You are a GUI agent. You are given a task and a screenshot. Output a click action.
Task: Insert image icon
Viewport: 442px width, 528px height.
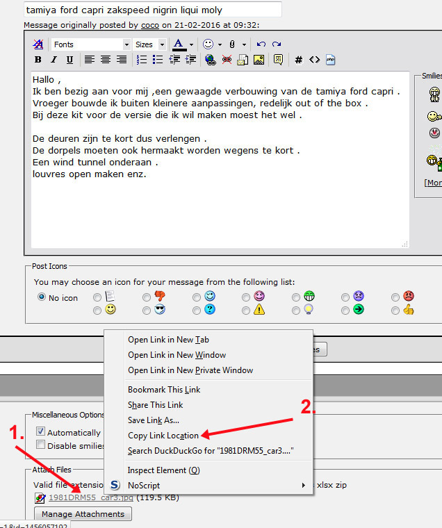pos(259,60)
